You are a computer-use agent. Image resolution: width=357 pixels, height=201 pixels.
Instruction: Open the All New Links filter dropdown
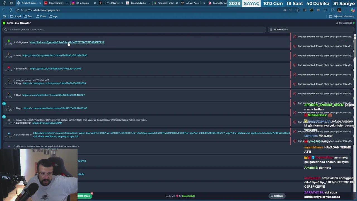(x=311, y=30)
